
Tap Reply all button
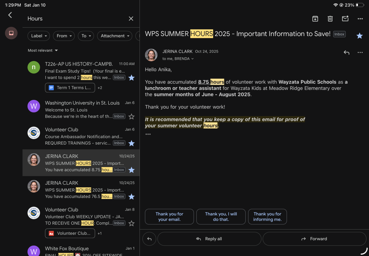point(209,239)
